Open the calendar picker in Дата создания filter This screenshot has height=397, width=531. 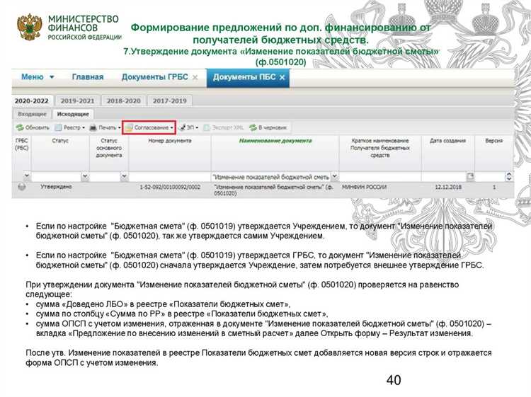point(470,176)
